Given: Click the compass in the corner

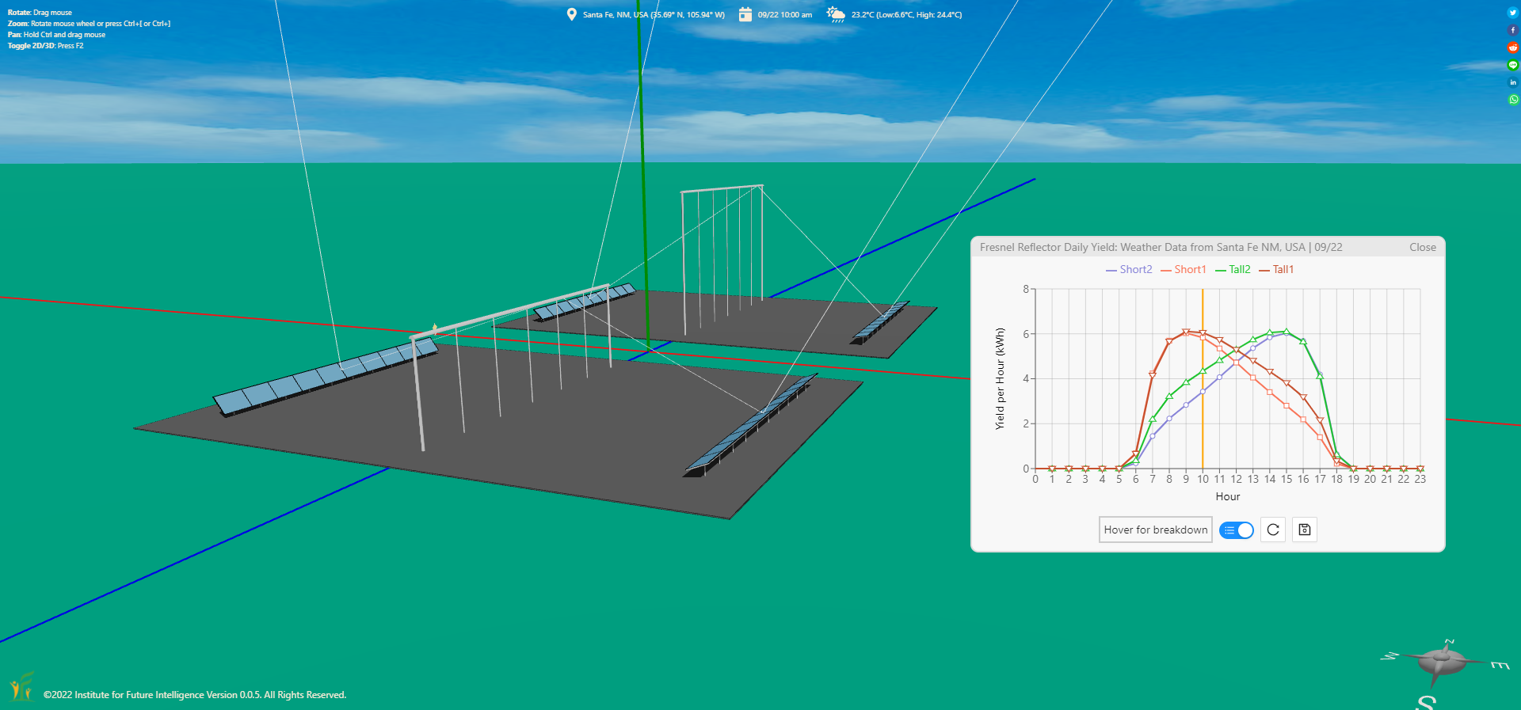Looking at the screenshot, I should [x=1441, y=662].
